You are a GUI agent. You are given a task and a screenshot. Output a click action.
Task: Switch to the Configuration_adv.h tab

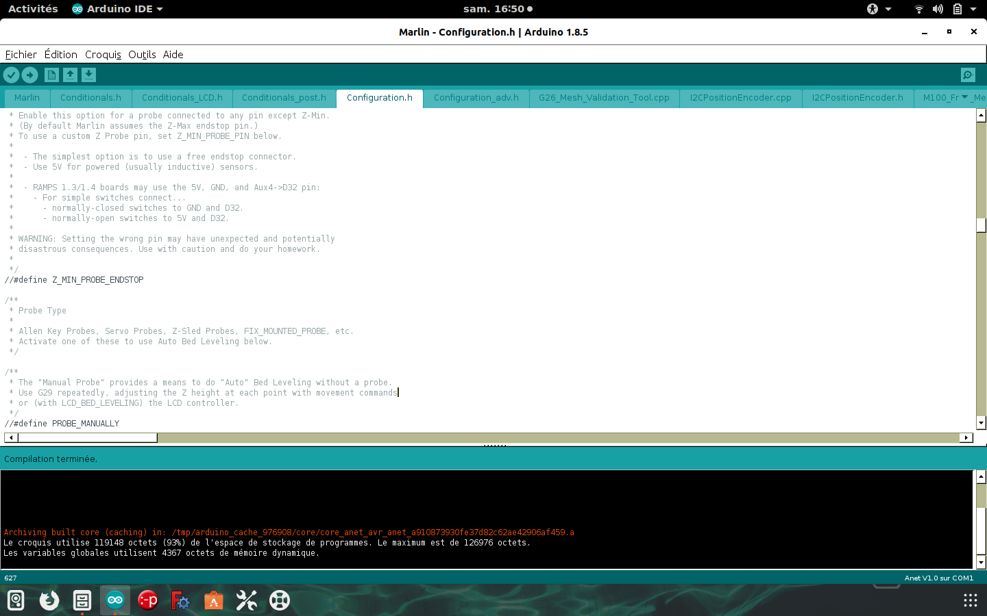click(476, 98)
